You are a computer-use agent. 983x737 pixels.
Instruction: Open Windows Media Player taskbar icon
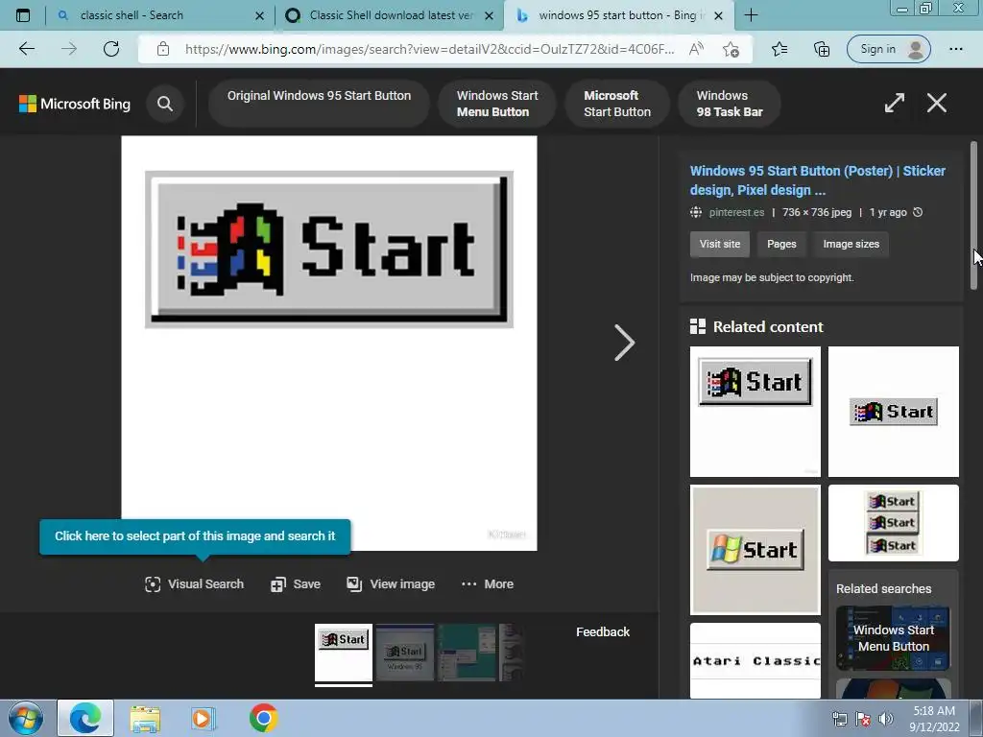coord(203,719)
